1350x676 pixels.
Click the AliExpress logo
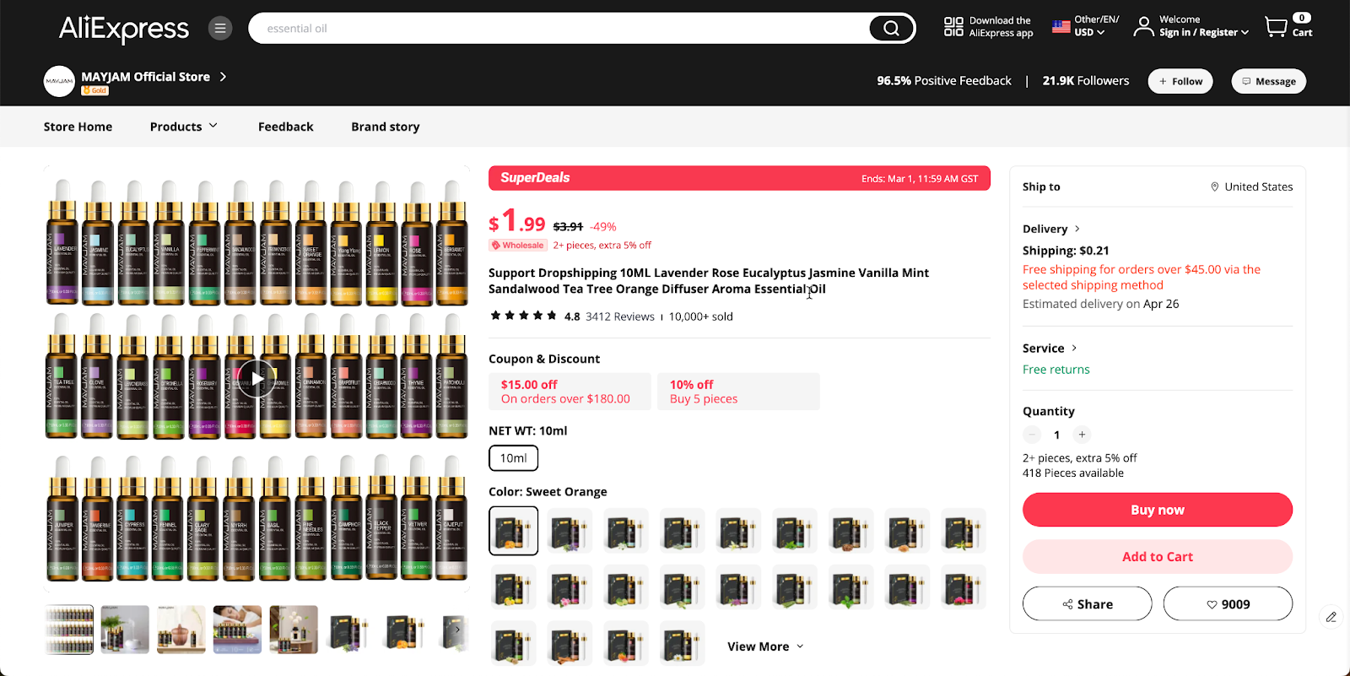[124, 29]
